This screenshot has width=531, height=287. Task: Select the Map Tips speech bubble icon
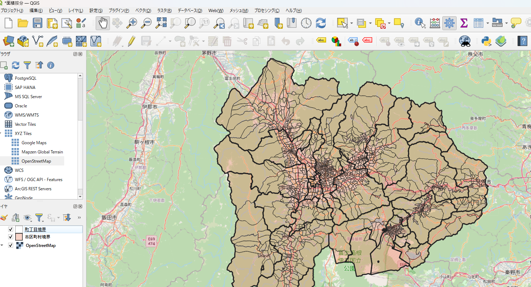(x=516, y=23)
